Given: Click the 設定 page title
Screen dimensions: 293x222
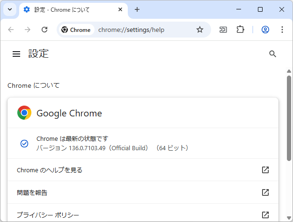Looking at the screenshot, I should pos(38,54).
